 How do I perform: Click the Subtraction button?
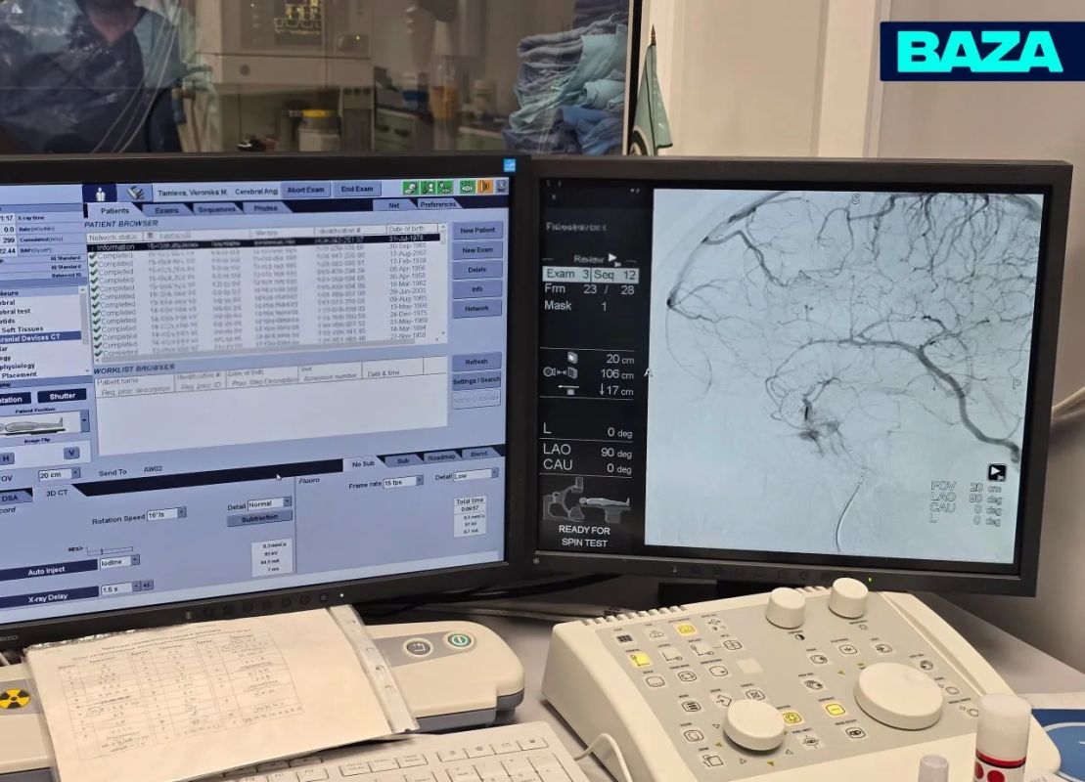[x=259, y=518]
